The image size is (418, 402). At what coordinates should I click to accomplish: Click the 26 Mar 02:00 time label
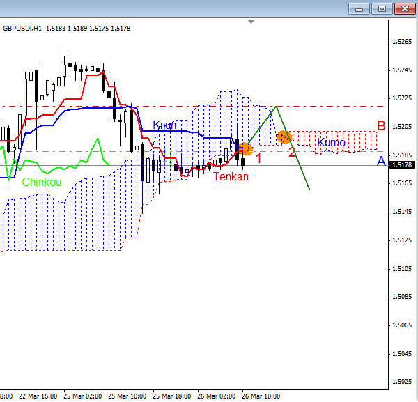pos(216,396)
